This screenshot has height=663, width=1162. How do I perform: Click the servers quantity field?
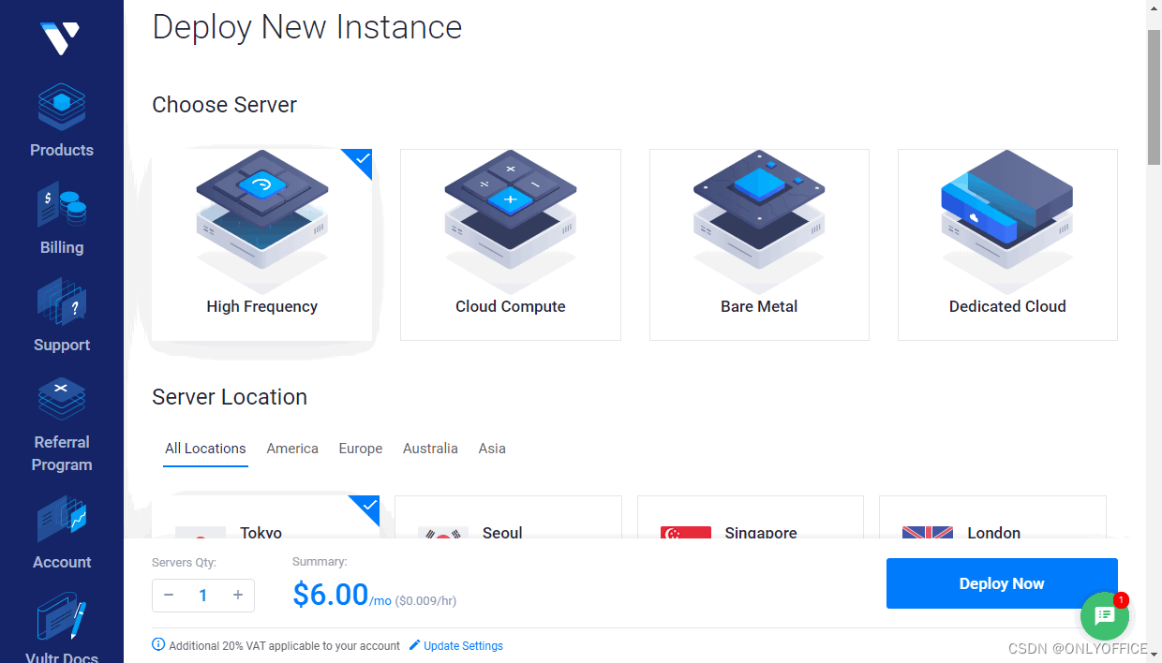(x=203, y=596)
